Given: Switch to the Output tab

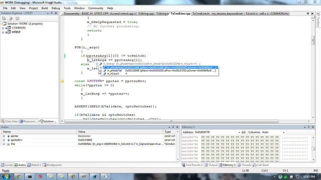Looking at the screenshot, I should click(x=211, y=165).
